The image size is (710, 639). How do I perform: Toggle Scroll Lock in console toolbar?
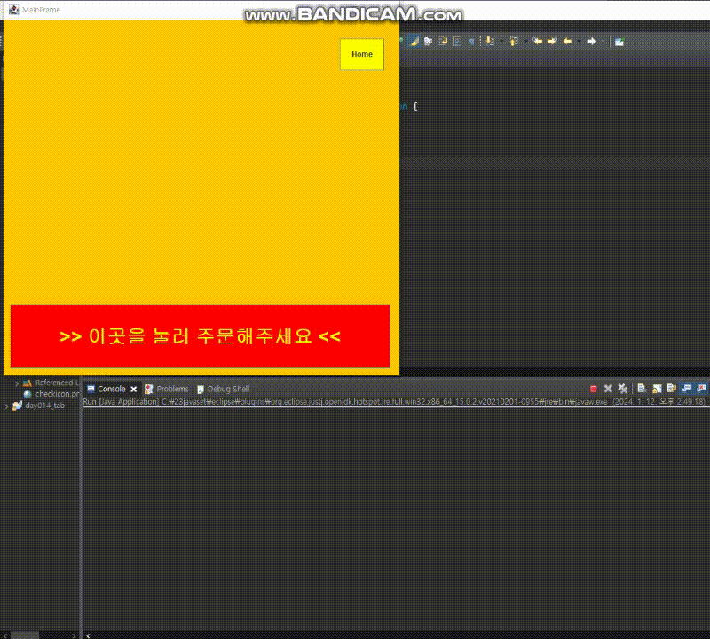(657, 388)
